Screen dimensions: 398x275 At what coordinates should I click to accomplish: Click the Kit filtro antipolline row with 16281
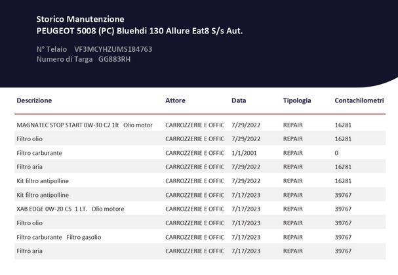click(200, 181)
